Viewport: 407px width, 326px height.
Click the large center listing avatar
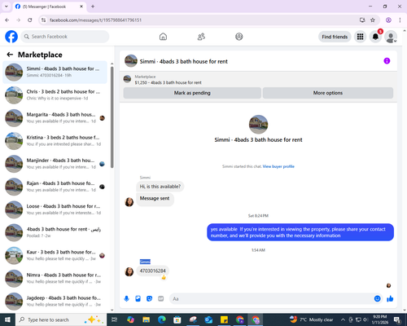(258, 125)
